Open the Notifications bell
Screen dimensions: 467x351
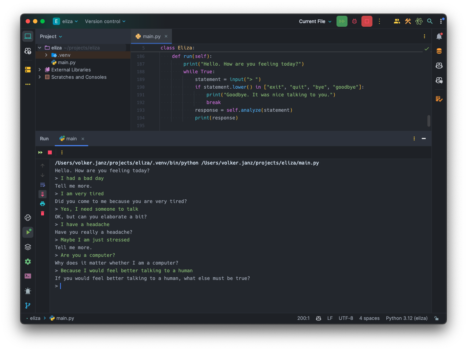click(x=439, y=36)
